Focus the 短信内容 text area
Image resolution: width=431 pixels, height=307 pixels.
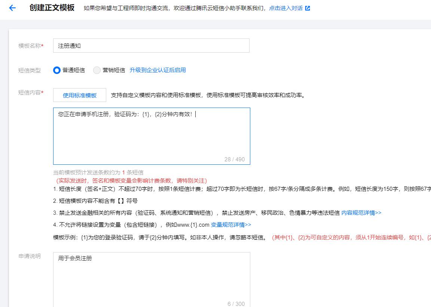(152, 136)
